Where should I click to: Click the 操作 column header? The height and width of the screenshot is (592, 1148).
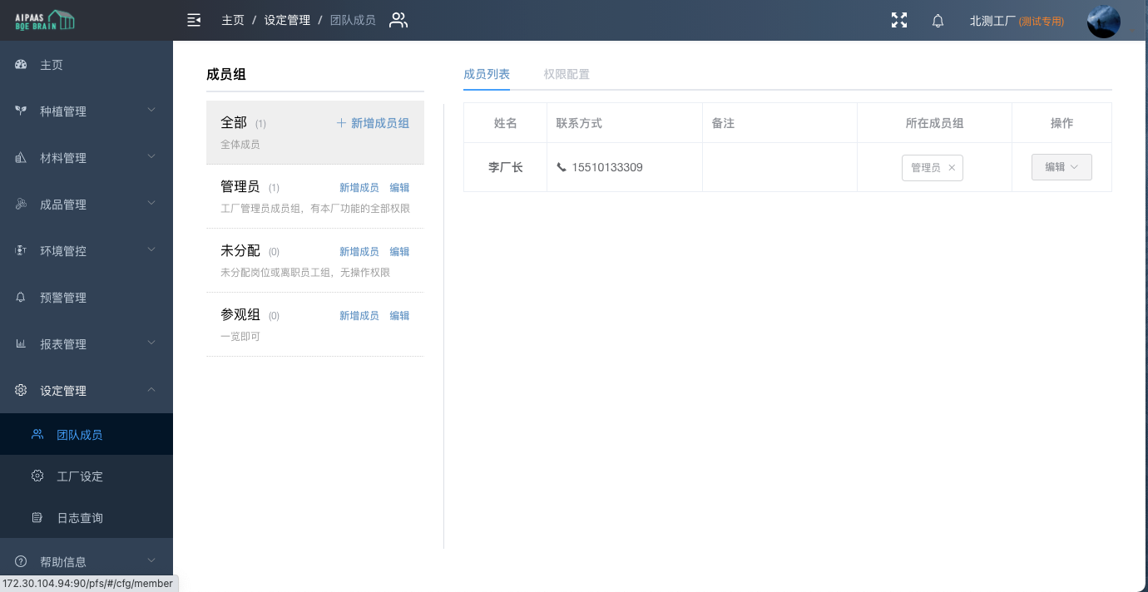pos(1061,123)
